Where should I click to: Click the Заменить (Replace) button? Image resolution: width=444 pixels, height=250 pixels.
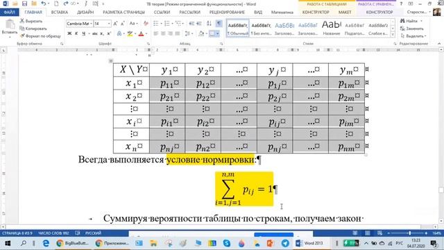[x=412, y=28]
